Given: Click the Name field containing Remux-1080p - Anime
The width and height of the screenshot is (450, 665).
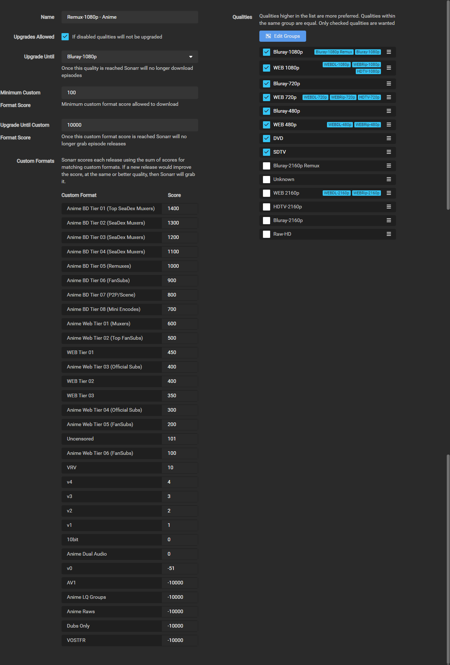Looking at the screenshot, I should pos(129,17).
